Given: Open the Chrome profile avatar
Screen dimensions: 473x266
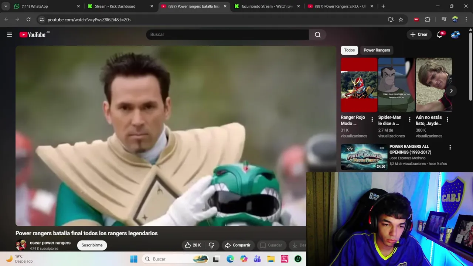Looking at the screenshot, I should click(x=455, y=20).
